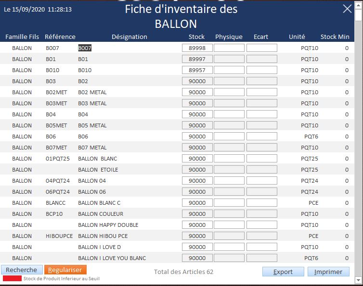Select the highlighted B007 designation cell

[x=85, y=48]
